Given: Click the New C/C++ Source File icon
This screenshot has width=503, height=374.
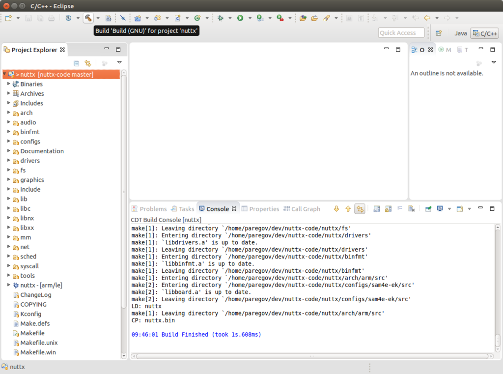Looking at the screenshot, I should [177, 18].
